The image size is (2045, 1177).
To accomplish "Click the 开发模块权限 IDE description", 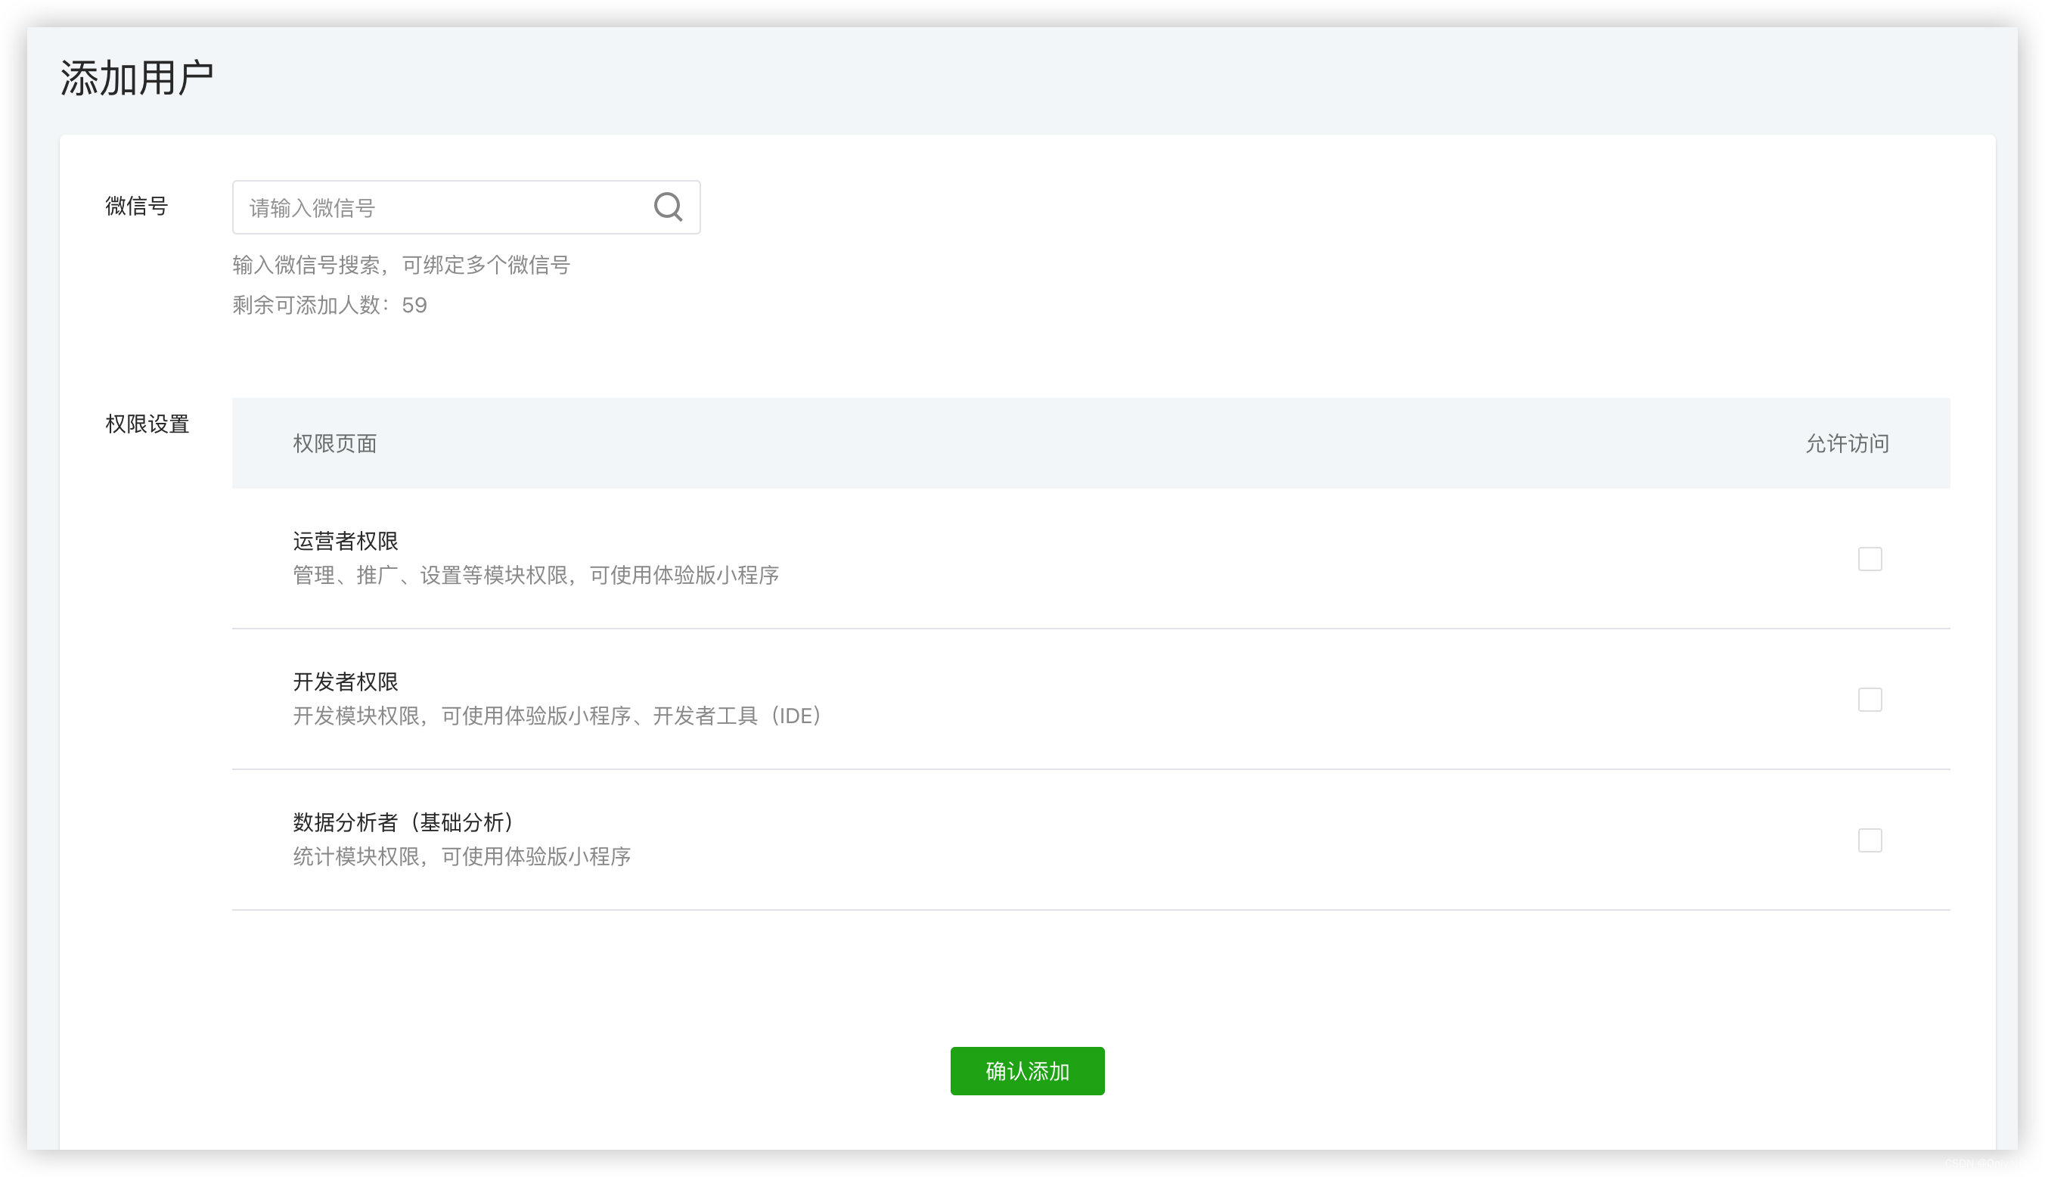I will 557,716.
